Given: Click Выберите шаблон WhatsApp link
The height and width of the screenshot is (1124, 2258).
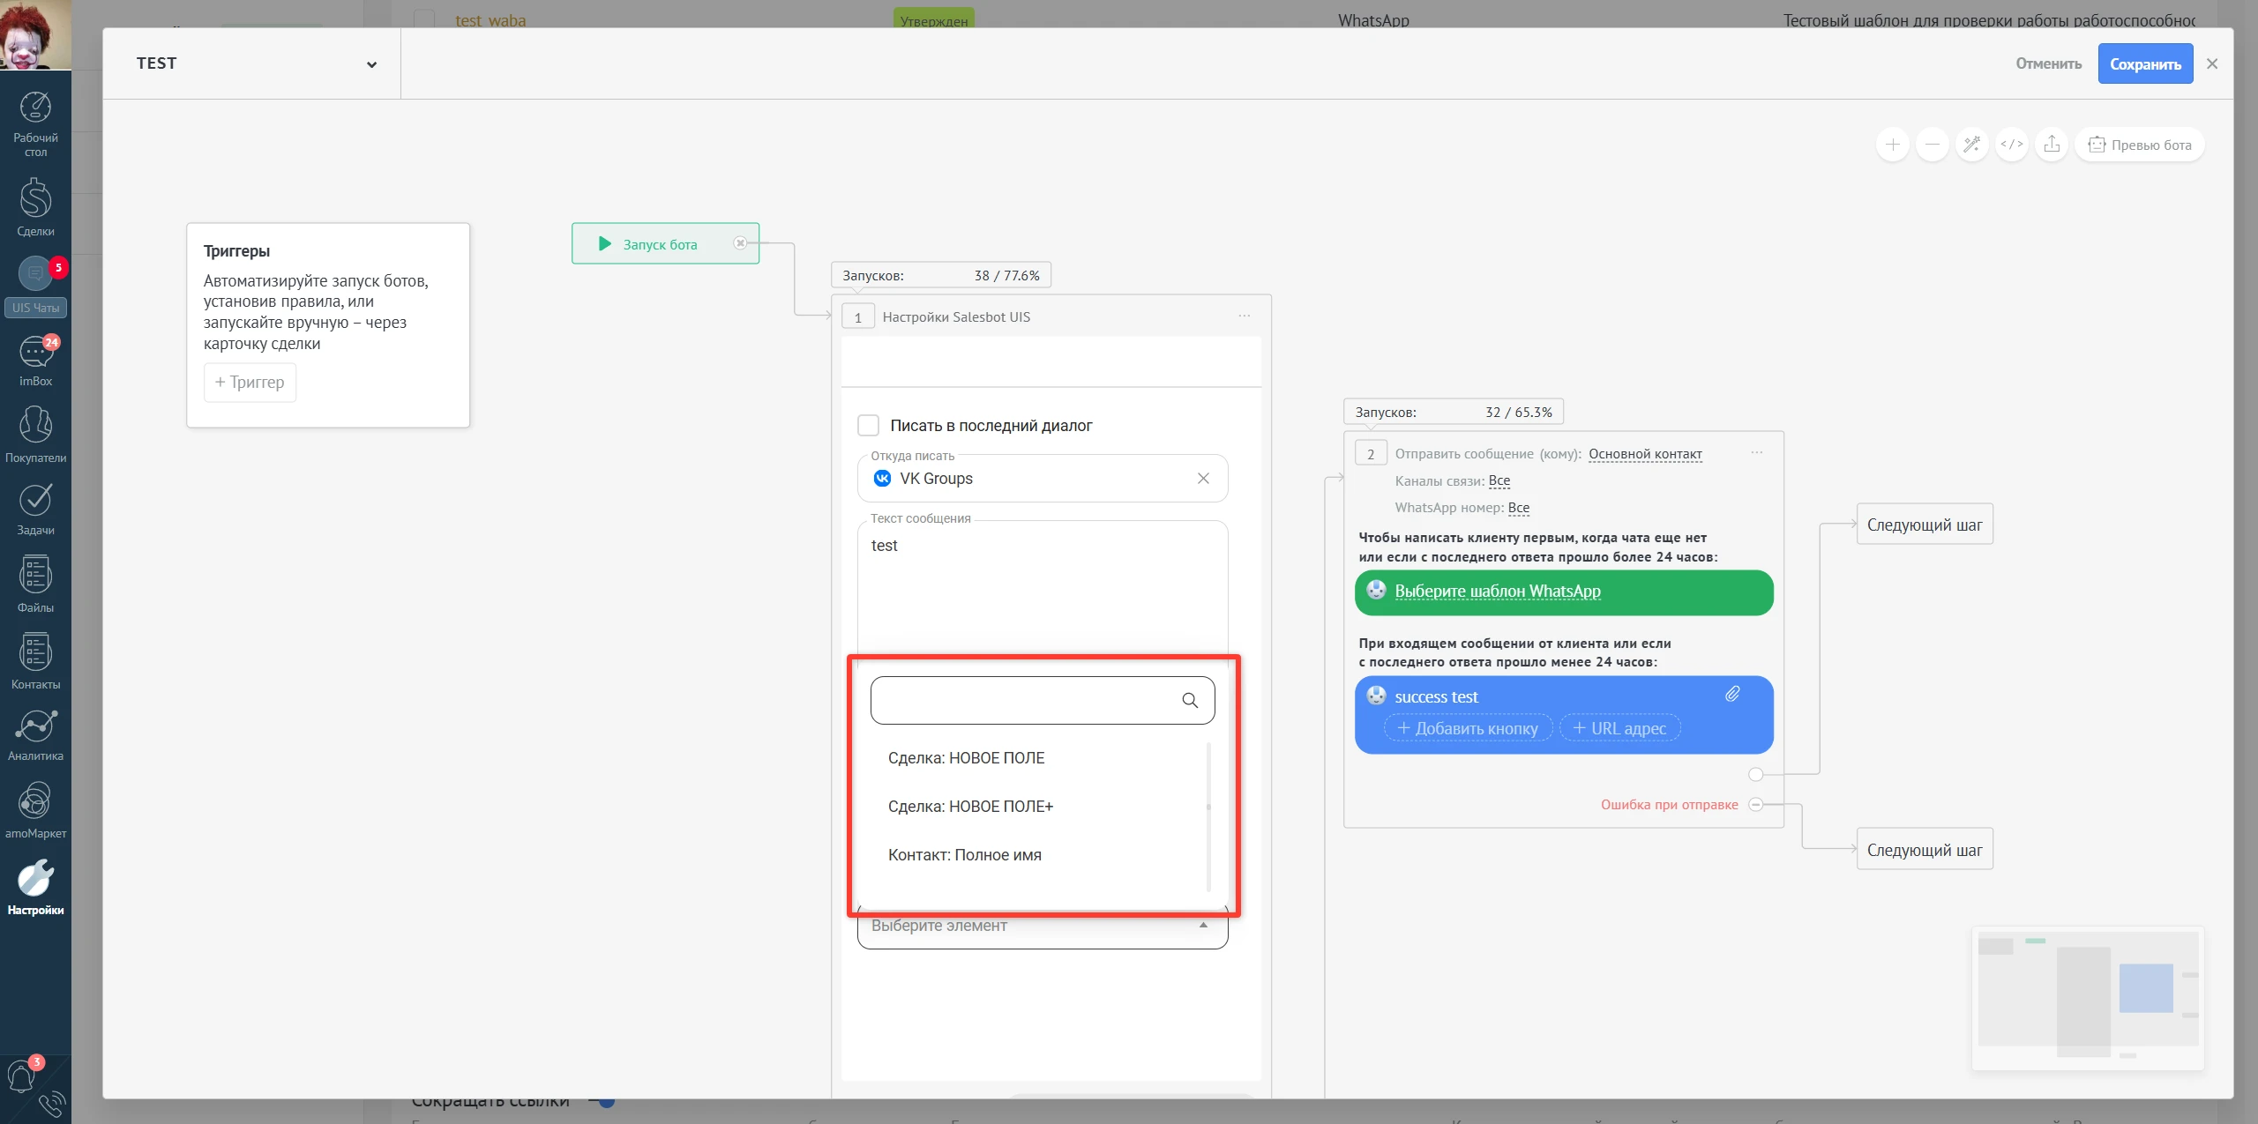Looking at the screenshot, I should point(1497,592).
